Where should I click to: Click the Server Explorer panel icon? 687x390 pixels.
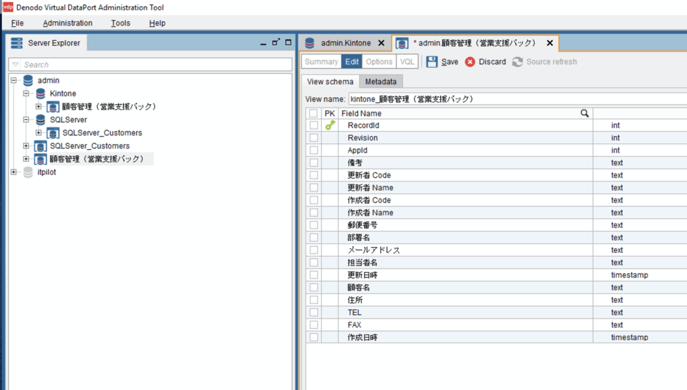coord(18,43)
